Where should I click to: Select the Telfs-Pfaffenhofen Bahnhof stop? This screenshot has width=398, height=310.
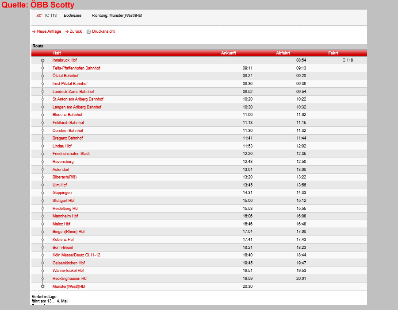coord(76,68)
